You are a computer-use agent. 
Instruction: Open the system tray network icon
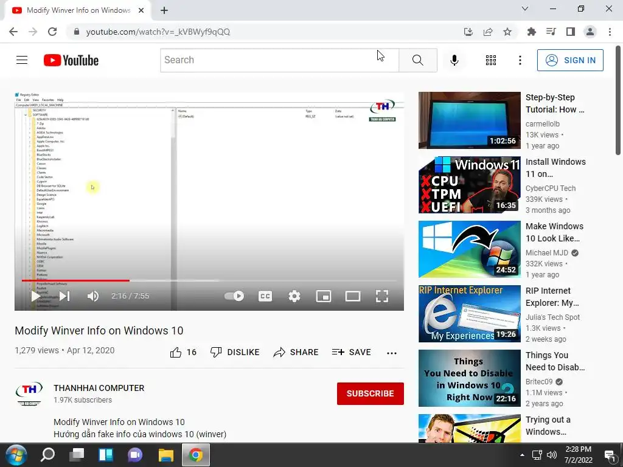[x=537, y=455]
